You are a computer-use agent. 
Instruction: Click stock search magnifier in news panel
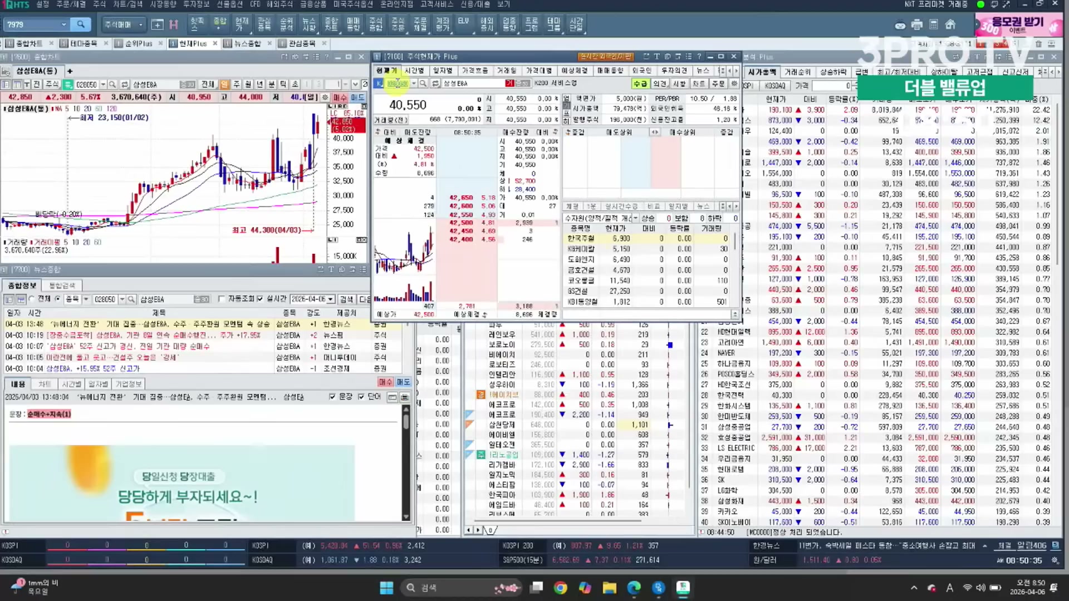click(x=131, y=299)
